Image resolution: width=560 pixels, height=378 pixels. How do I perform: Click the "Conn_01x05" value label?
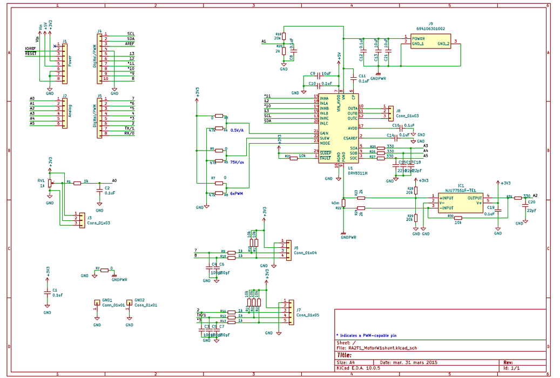click(308, 315)
